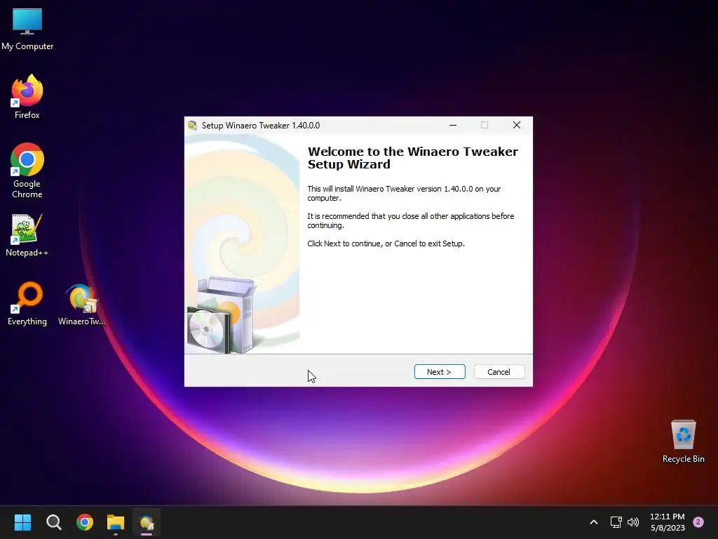Open the notification center badge
This screenshot has height=539, width=718.
[698, 522]
